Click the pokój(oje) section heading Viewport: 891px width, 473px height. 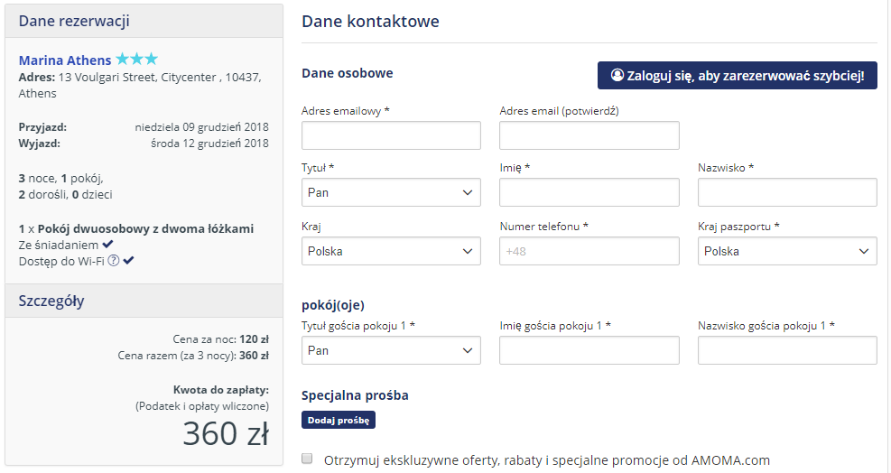[x=333, y=305]
